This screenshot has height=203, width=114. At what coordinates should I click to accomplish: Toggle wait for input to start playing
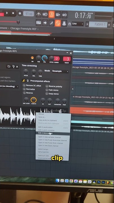click(x=45, y=14)
